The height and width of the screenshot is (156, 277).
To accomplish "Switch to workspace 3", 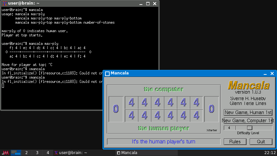I will [x=37, y=153].
